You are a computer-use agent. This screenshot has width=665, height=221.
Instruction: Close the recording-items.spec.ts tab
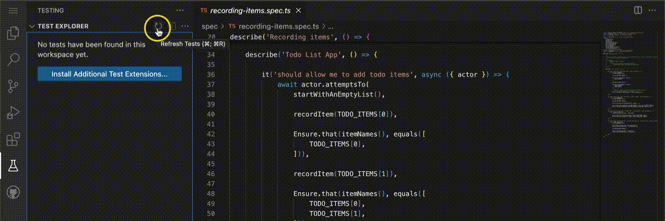pos(299,10)
